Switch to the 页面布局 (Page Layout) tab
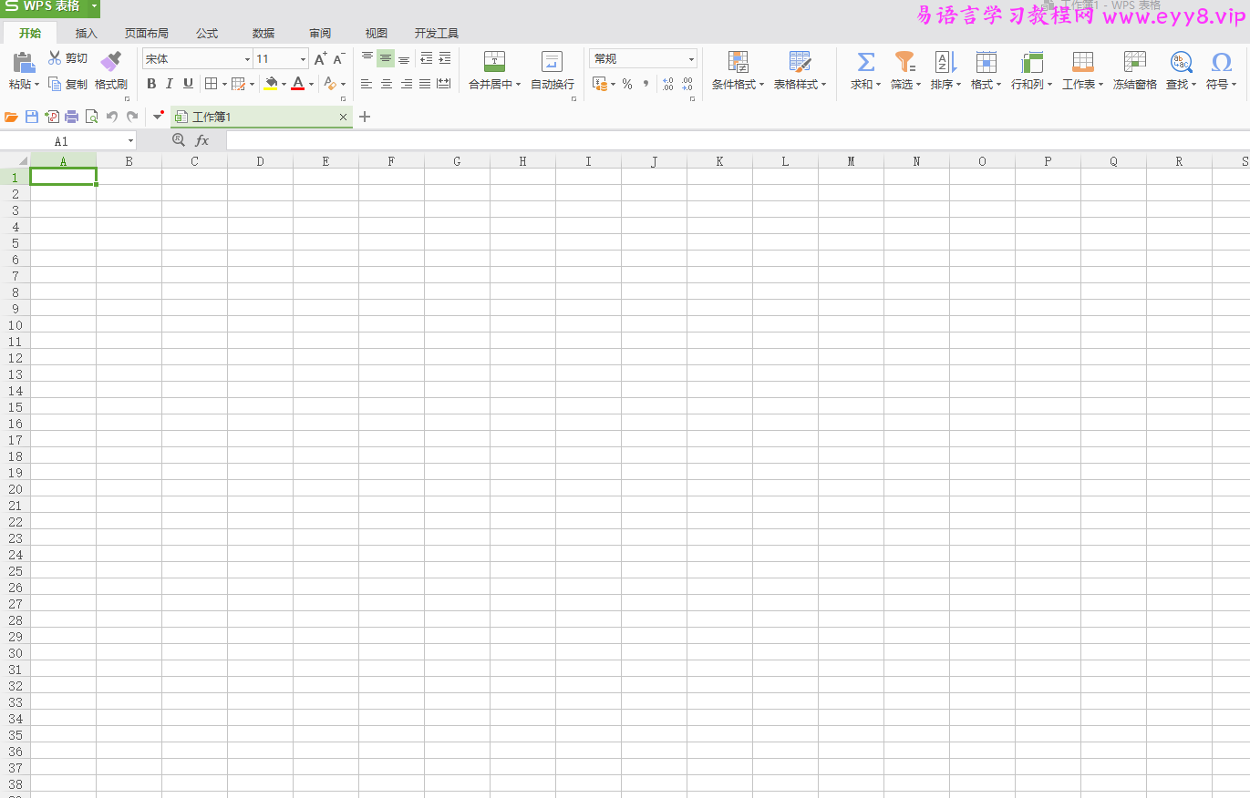1250x798 pixels. [147, 34]
